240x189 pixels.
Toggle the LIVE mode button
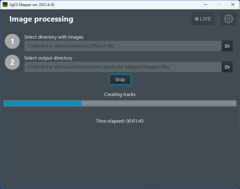pos(203,19)
